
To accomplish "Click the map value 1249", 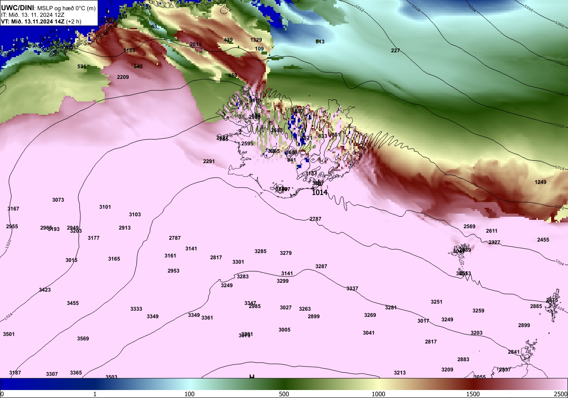I will [540, 182].
